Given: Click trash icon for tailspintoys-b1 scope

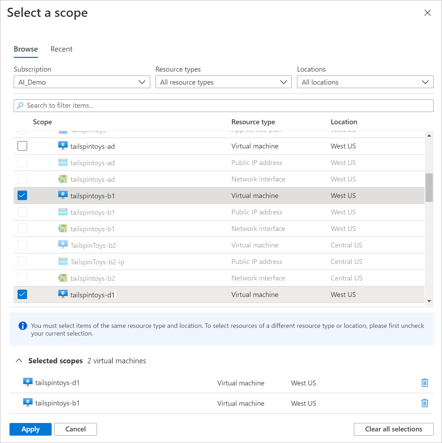Looking at the screenshot, I should (x=424, y=403).
